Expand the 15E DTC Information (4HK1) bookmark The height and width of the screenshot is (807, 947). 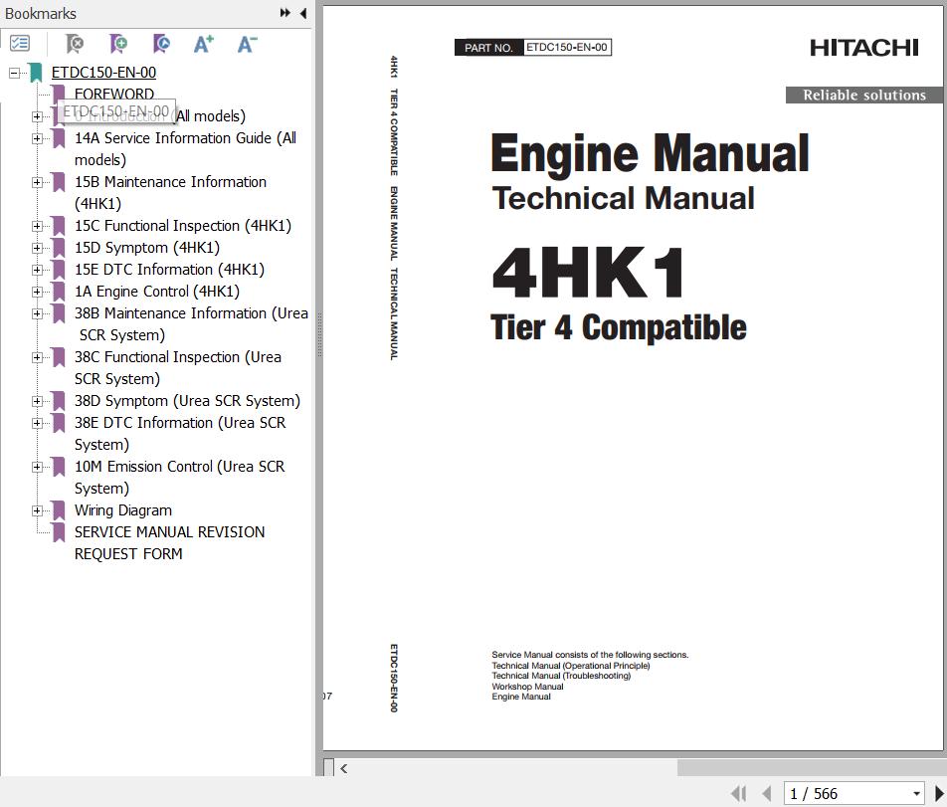pyautogui.click(x=38, y=270)
